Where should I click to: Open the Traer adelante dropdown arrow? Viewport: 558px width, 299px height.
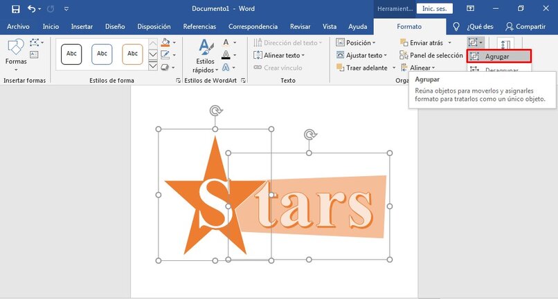click(x=394, y=68)
